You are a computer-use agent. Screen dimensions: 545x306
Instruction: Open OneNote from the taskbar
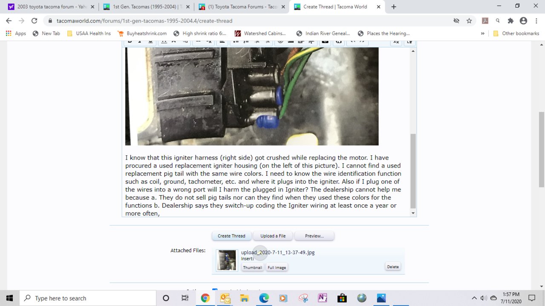click(323, 298)
